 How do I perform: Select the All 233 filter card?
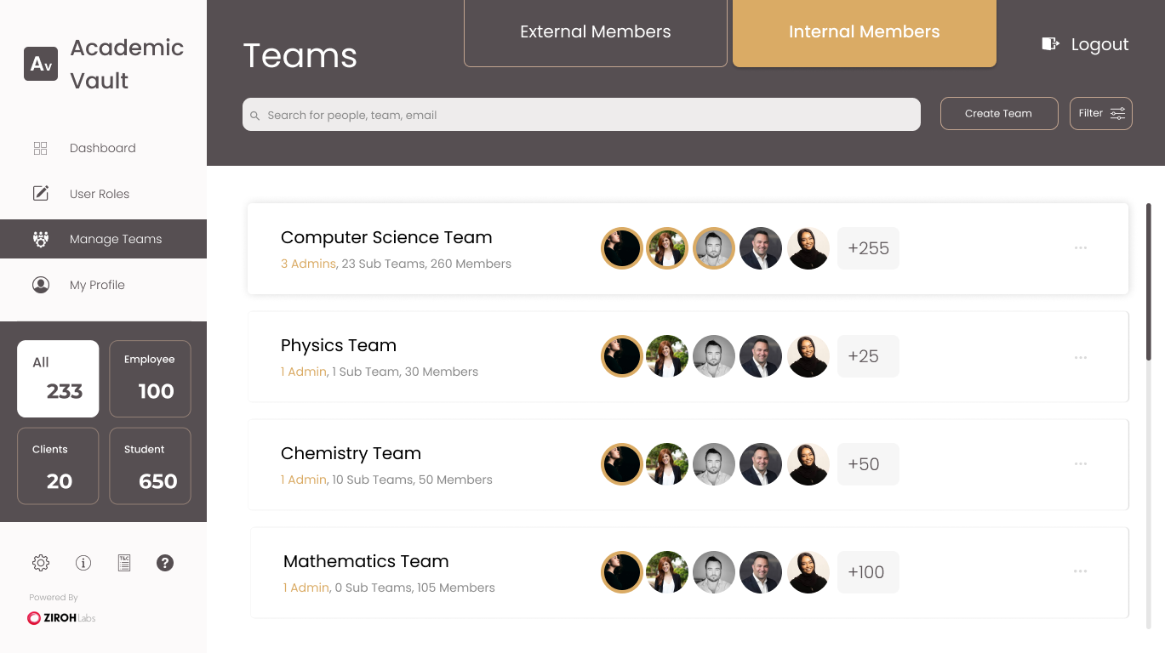58,379
